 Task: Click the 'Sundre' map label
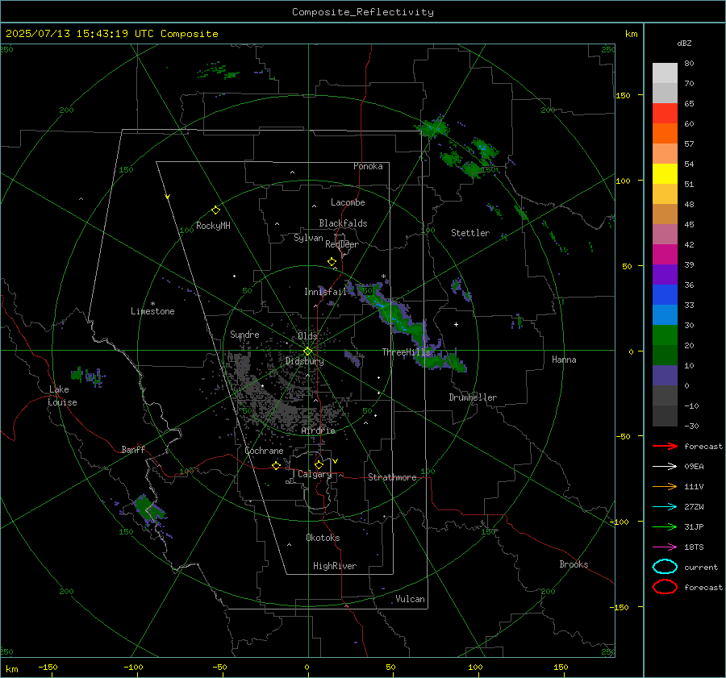tap(244, 334)
